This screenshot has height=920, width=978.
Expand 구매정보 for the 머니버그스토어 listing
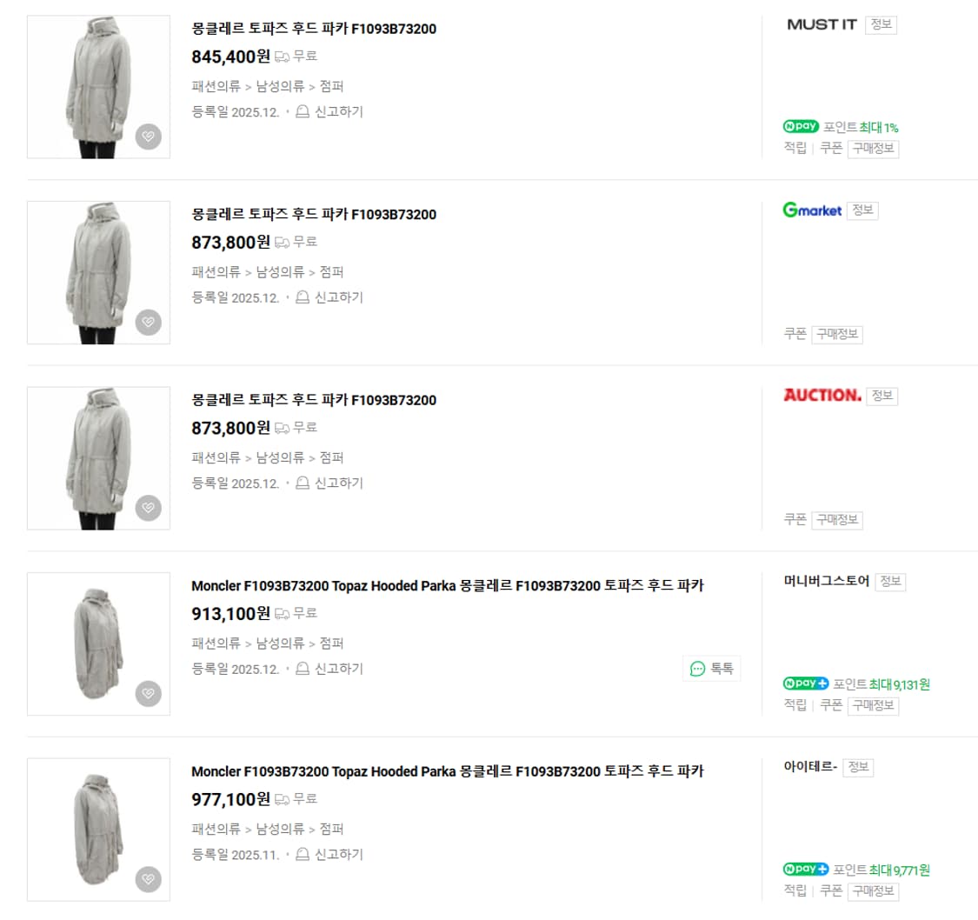pyautogui.click(x=873, y=705)
